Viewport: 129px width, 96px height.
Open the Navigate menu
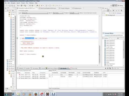coord(13,3)
